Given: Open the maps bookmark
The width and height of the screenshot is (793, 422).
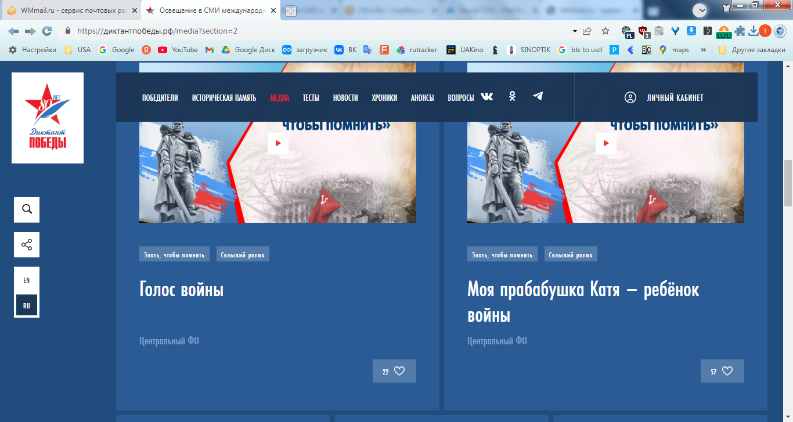Looking at the screenshot, I should click(673, 50).
